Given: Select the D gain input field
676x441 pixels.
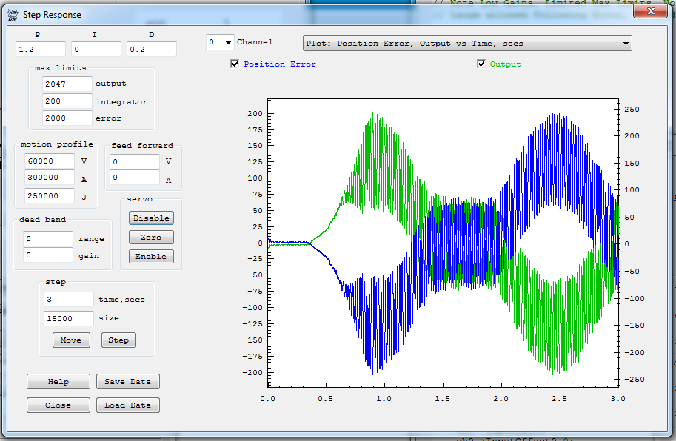Looking at the screenshot, I should (151, 50).
